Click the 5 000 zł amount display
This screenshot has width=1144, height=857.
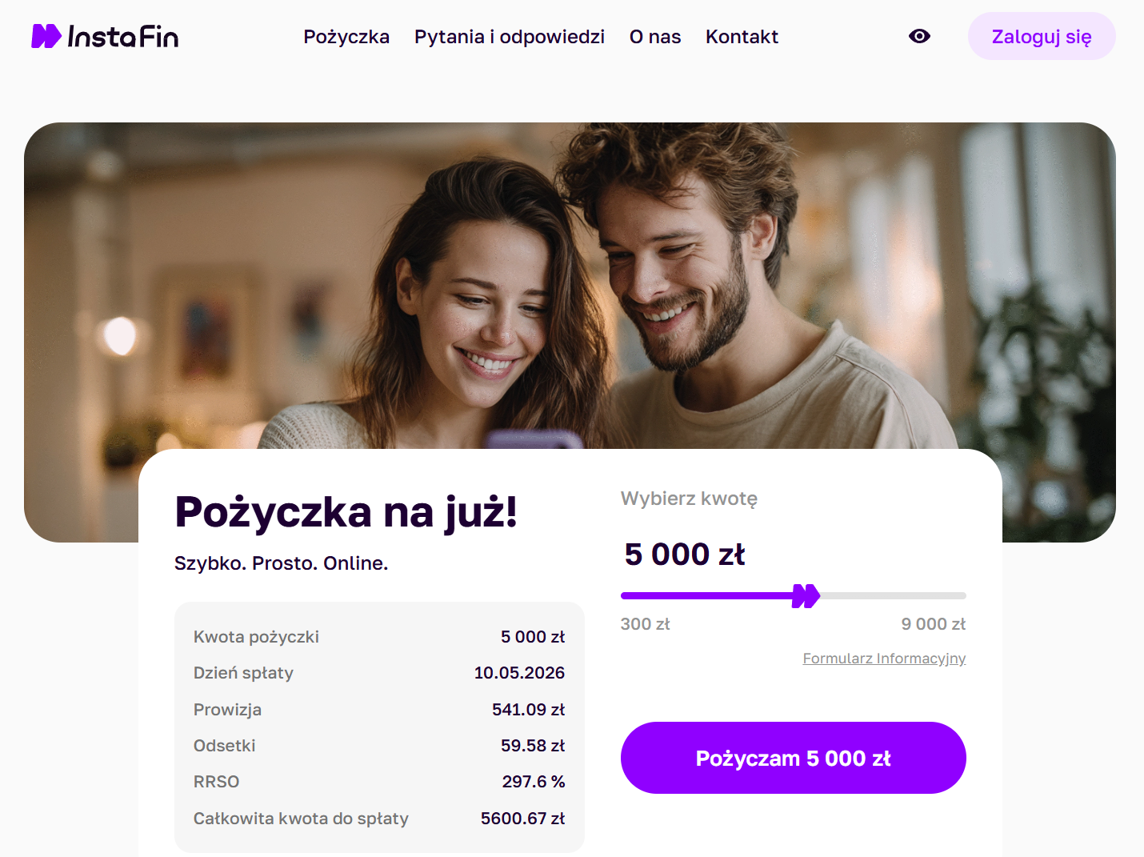click(684, 555)
